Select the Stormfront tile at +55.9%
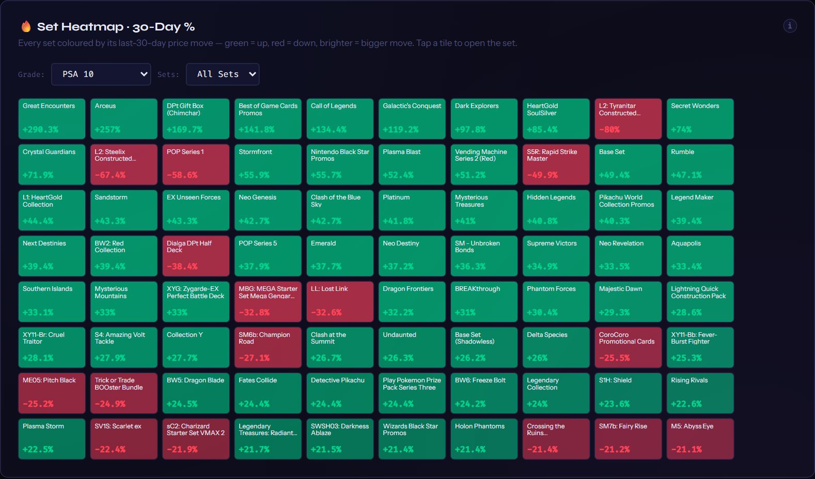815x479 pixels. point(268,164)
